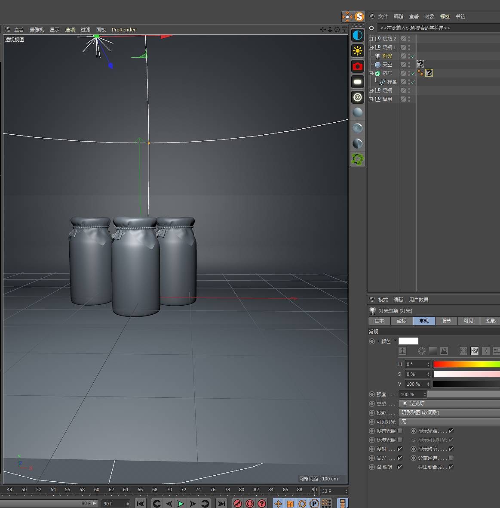Click the Sky (天空) object icon

(x=378, y=65)
